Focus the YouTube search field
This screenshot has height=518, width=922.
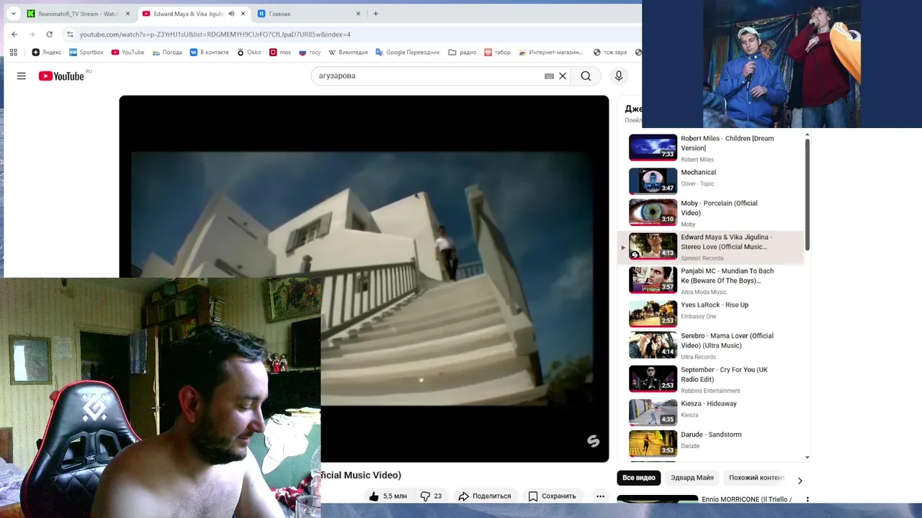(429, 76)
